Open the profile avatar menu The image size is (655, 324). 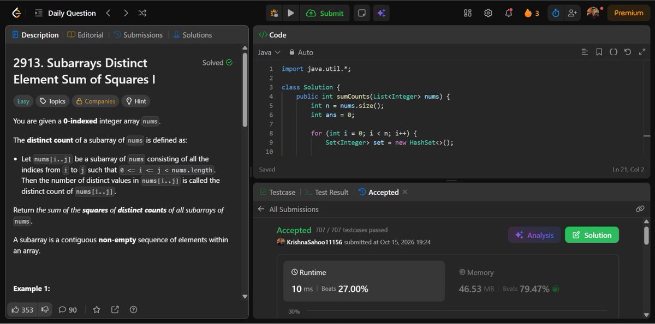(593, 13)
